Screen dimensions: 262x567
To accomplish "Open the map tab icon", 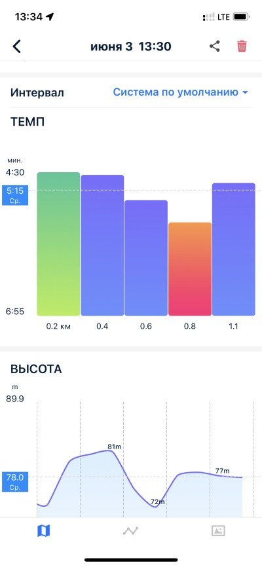I will (44, 531).
